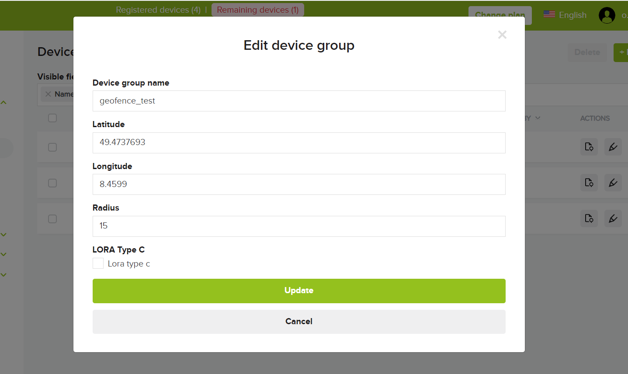Screen dimensions: 628x374
Task: Click the user profile avatar icon
Action: point(607,15)
